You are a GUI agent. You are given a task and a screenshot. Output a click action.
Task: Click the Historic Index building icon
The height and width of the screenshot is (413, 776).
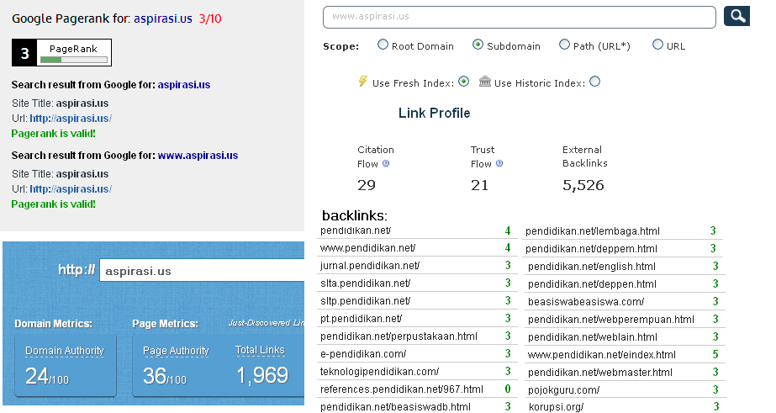click(x=485, y=82)
